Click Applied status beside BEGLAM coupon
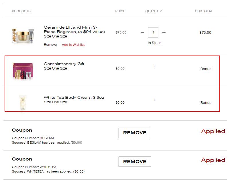 pos(213,131)
